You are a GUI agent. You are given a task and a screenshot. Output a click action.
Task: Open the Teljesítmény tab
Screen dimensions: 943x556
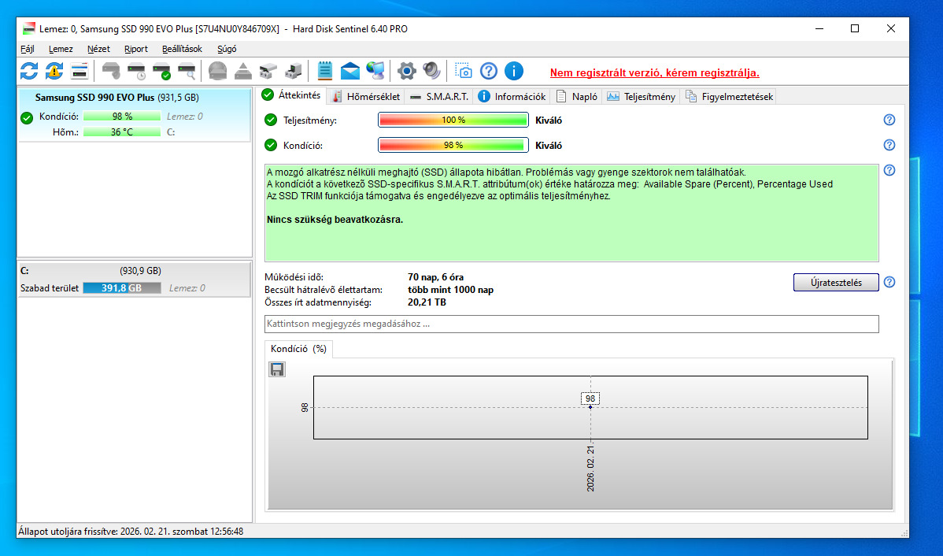(641, 96)
